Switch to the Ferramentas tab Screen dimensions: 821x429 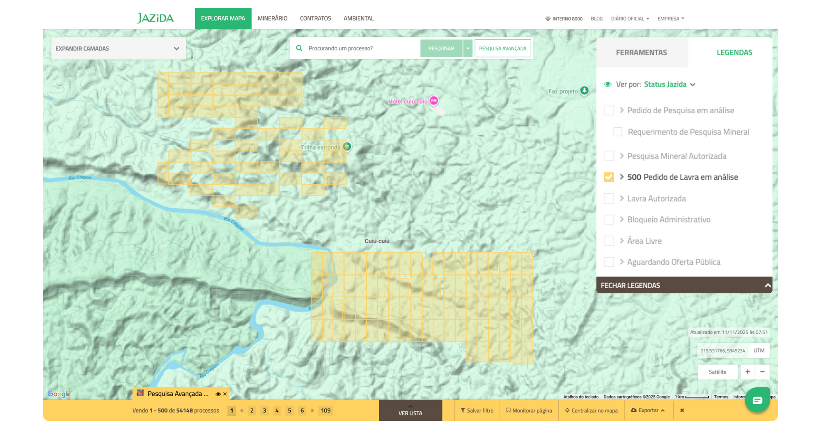click(x=641, y=53)
